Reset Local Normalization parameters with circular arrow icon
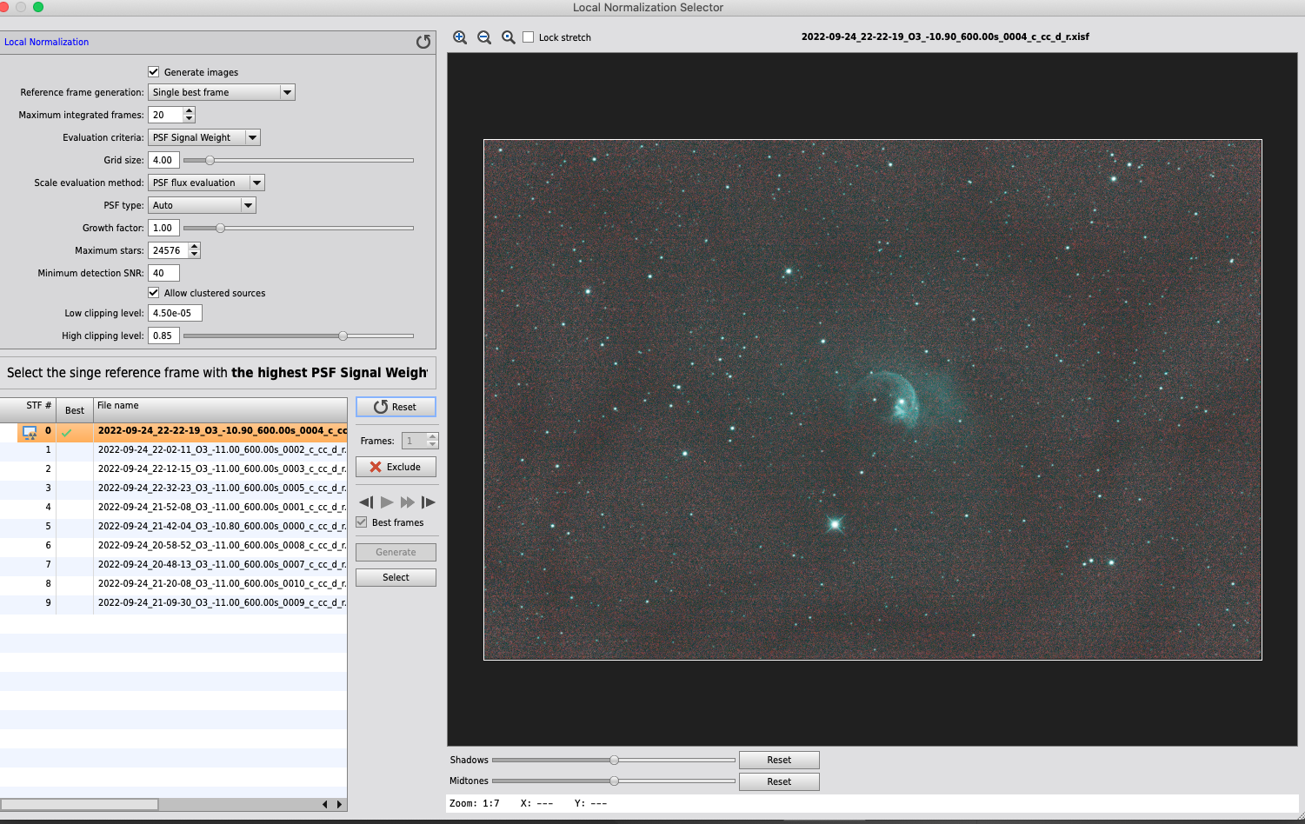The image size is (1305, 824). point(423,42)
